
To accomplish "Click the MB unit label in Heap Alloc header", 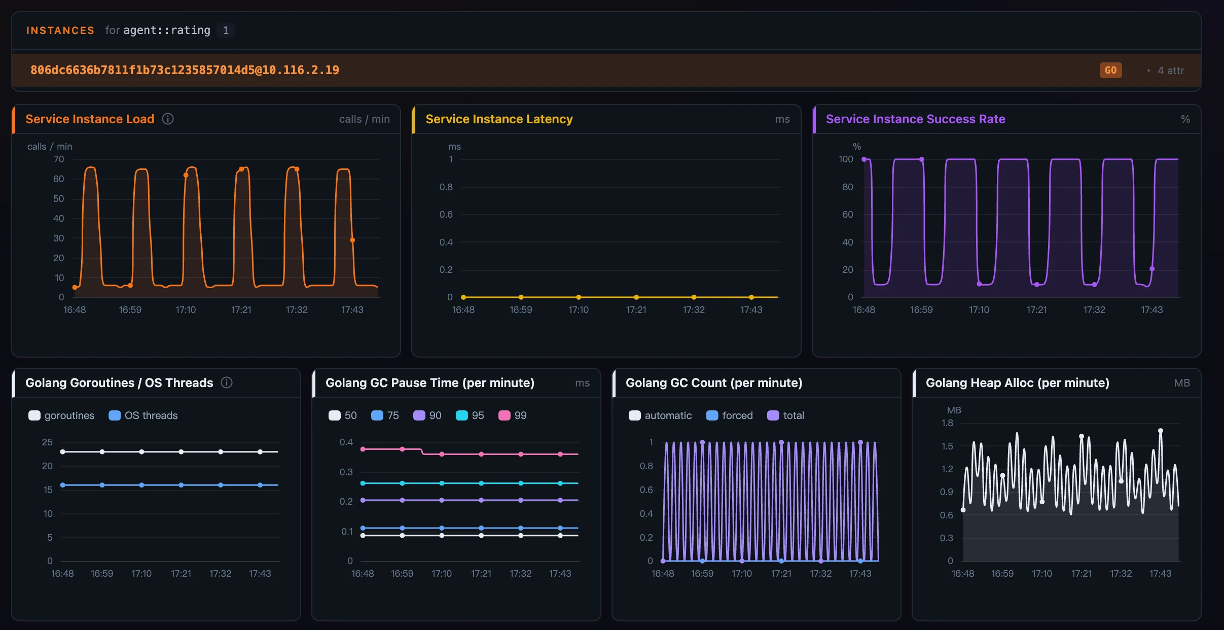I will click(1182, 383).
